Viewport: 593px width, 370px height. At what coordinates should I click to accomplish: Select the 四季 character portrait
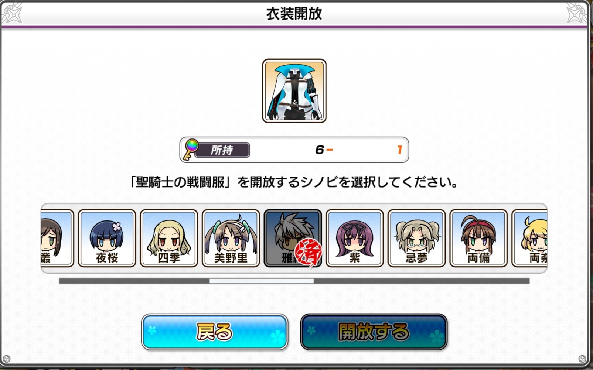tap(169, 238)
